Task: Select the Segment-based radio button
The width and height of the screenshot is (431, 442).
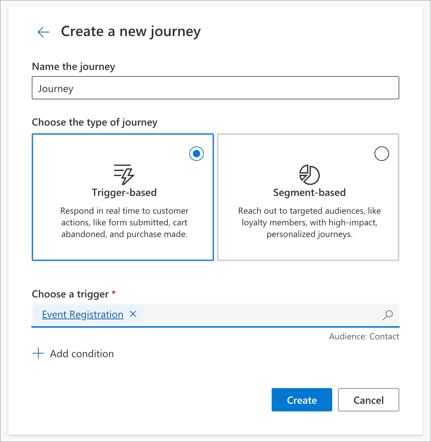Action: [381, 154]
